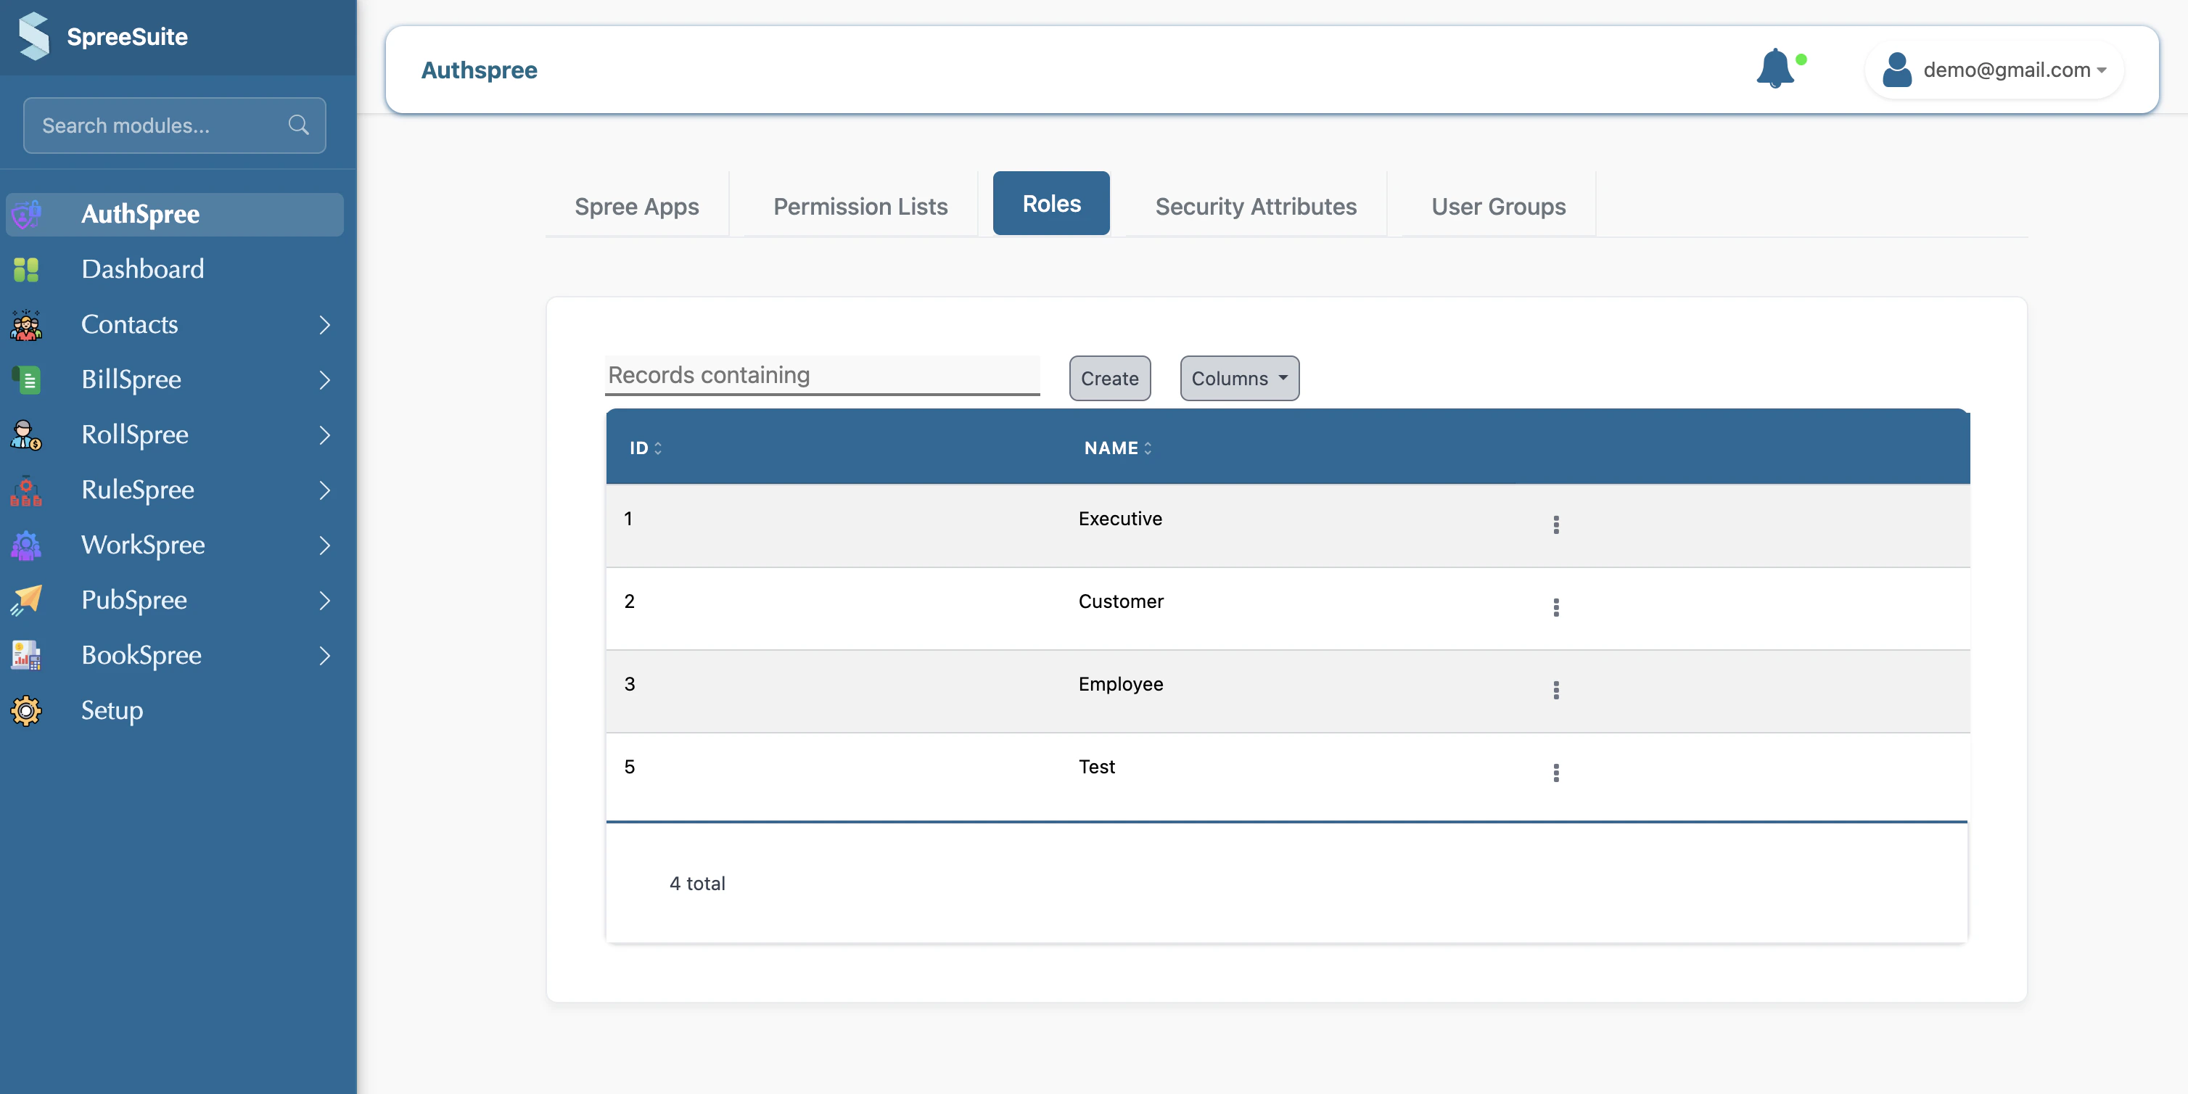Image resolution: width=2188 pixels, height=1094 pixels.
Task: Open row actions menu for Executive
Action: (1556, 525)
